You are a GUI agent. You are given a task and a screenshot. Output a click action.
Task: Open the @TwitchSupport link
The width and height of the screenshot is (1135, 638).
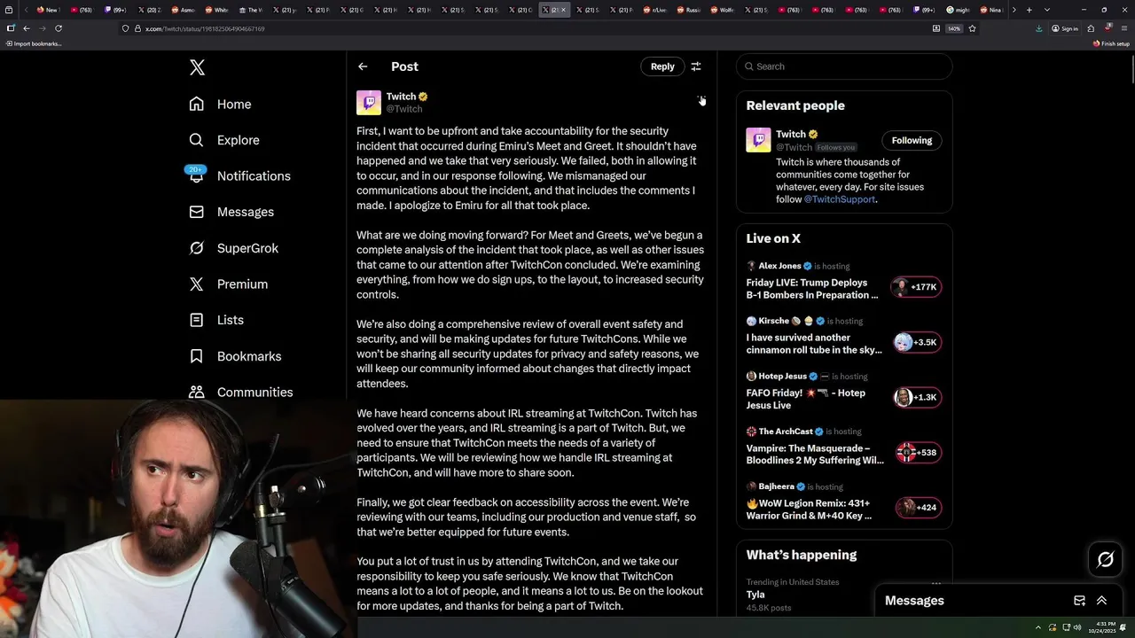(839, 199)
